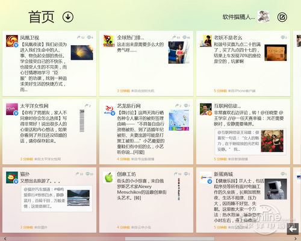Click the comment icon on 艺龙旅行网 post
This screenshot has height=241, width=301.
187,105
